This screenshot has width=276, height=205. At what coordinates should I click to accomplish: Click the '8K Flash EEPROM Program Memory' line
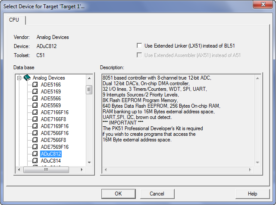click(x=140, y=100)
